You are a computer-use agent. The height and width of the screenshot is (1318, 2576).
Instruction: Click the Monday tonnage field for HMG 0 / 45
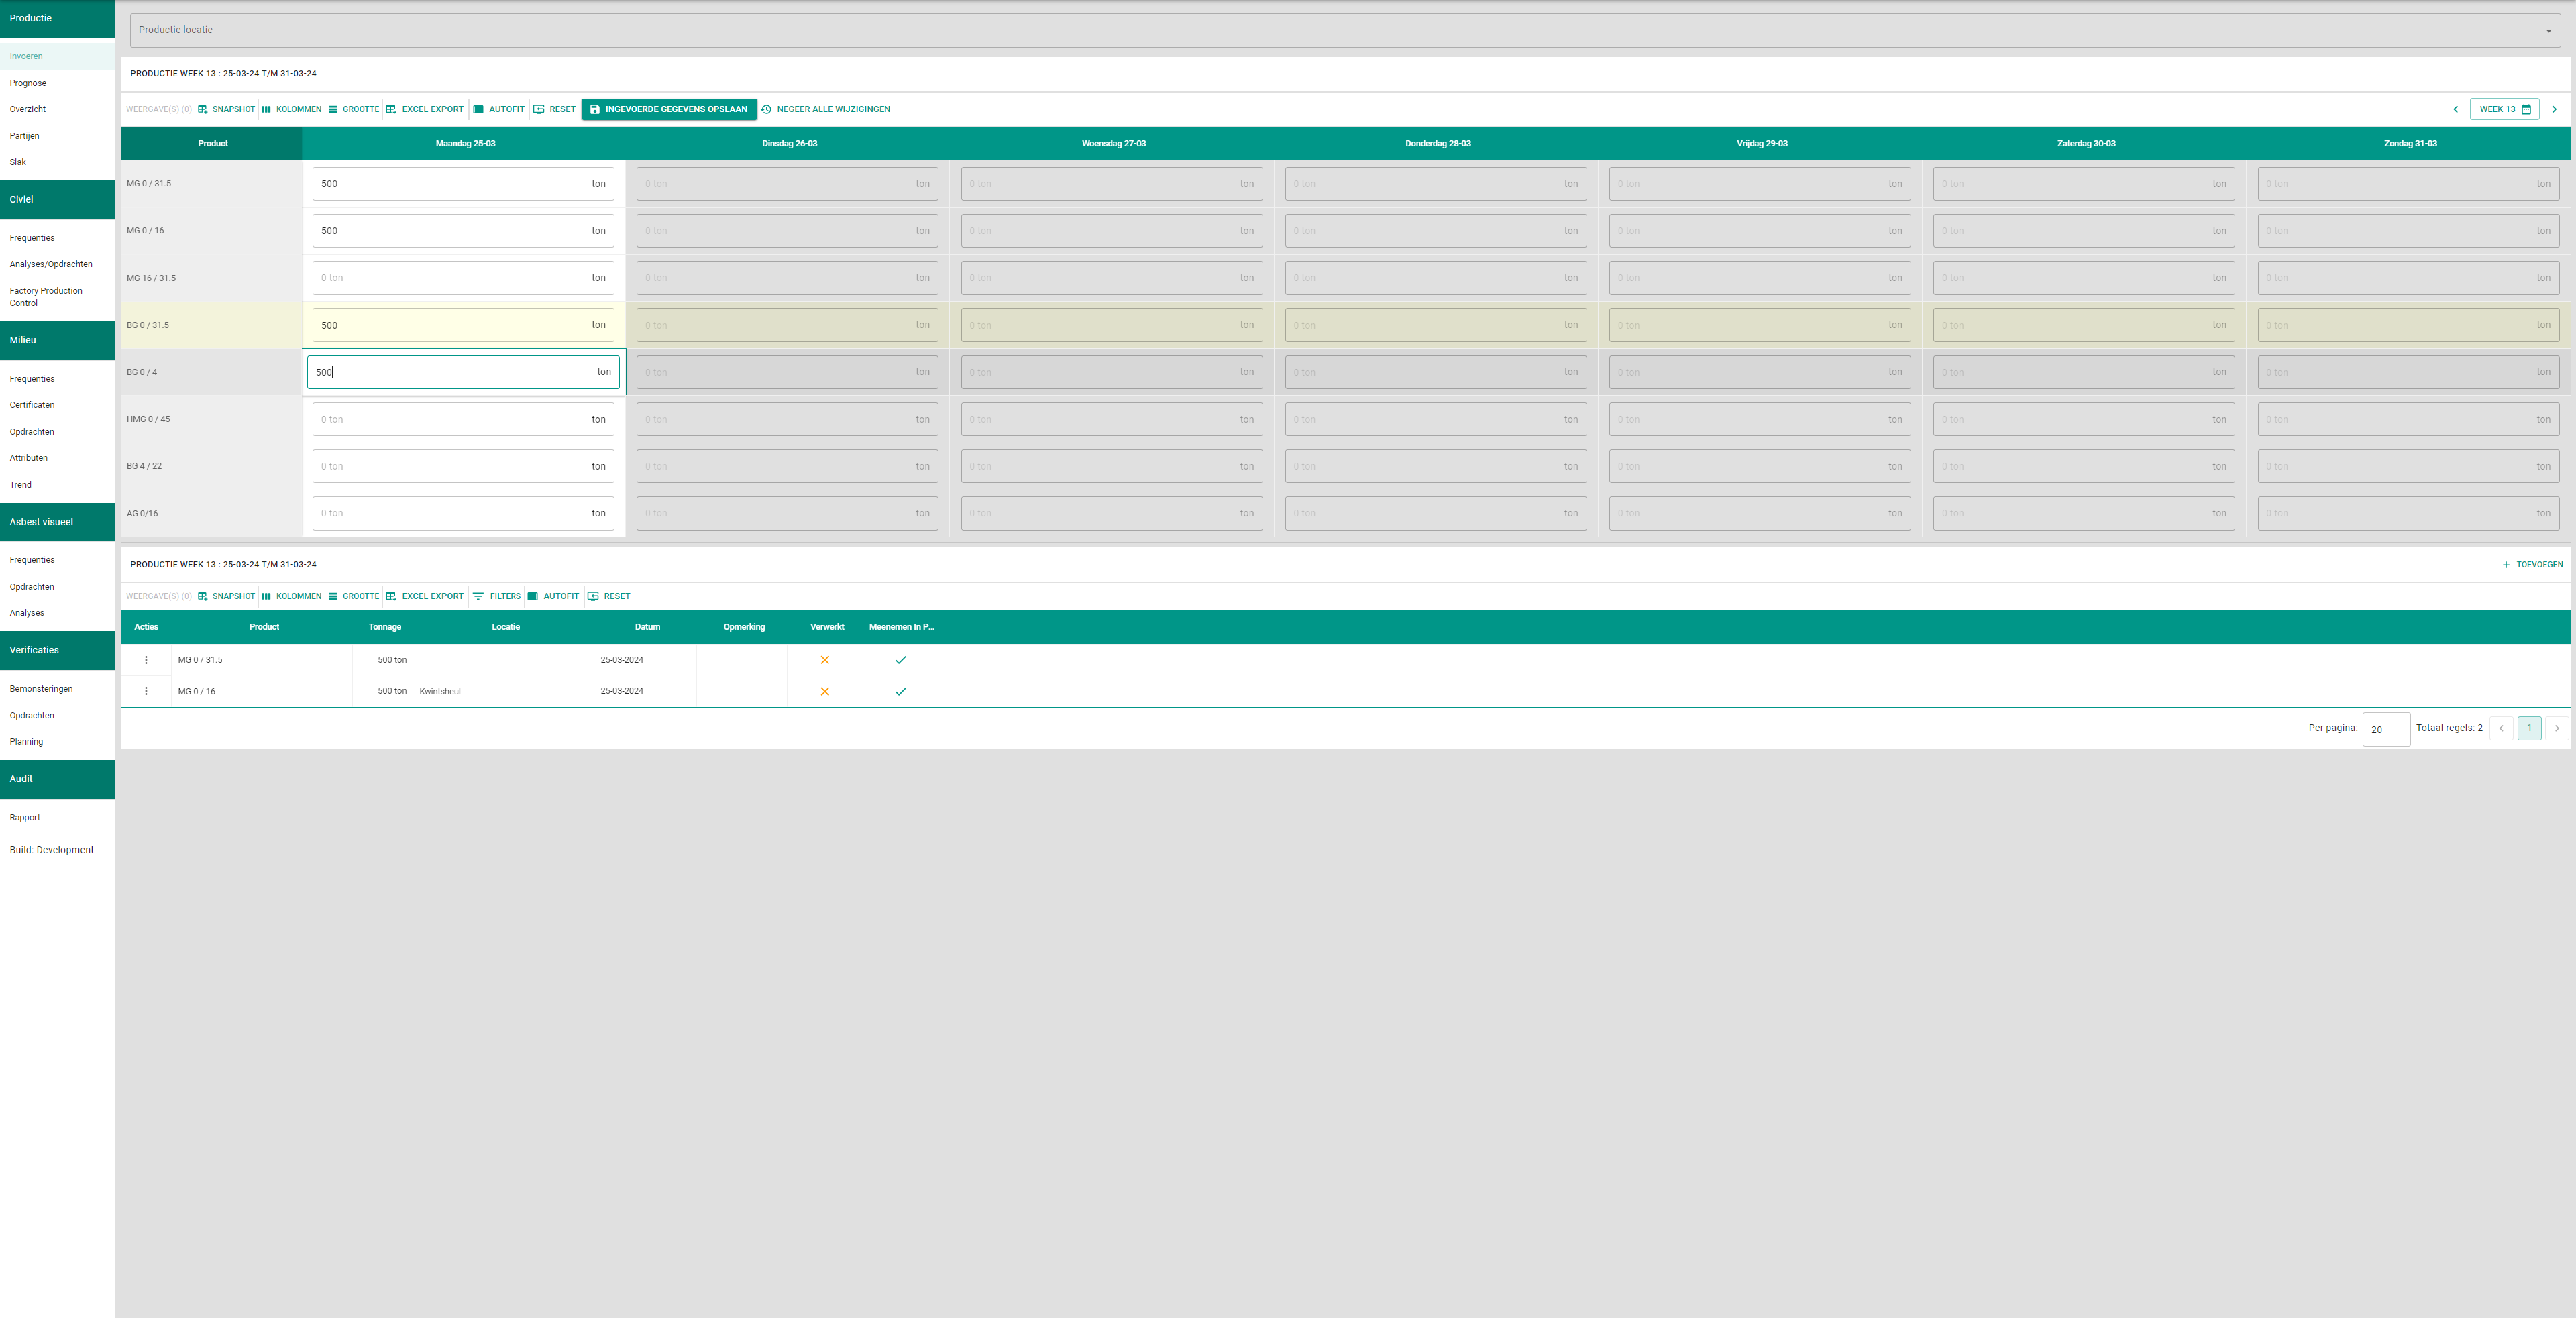tap(450, 419)
